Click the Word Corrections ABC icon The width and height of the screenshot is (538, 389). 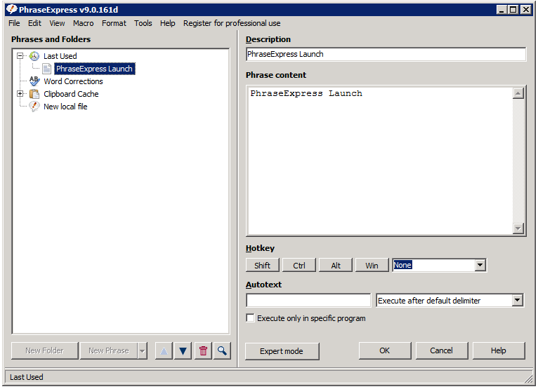pos(34,81)
